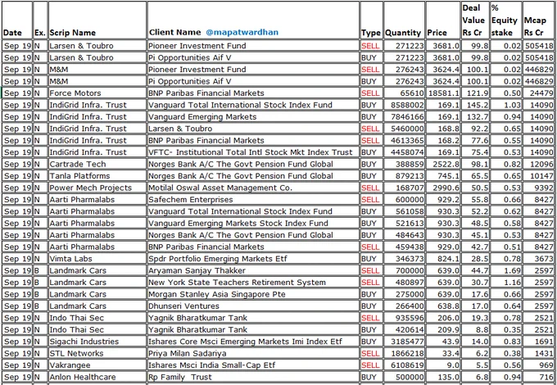Select Power Mech Projects cell
Viewport: 557px width, 385px height.
point(97,188)
